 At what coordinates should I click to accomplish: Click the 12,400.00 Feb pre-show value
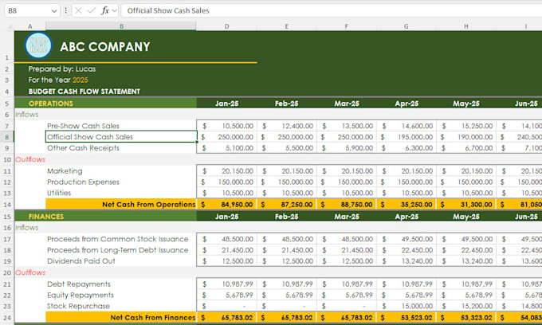[297, 126]
